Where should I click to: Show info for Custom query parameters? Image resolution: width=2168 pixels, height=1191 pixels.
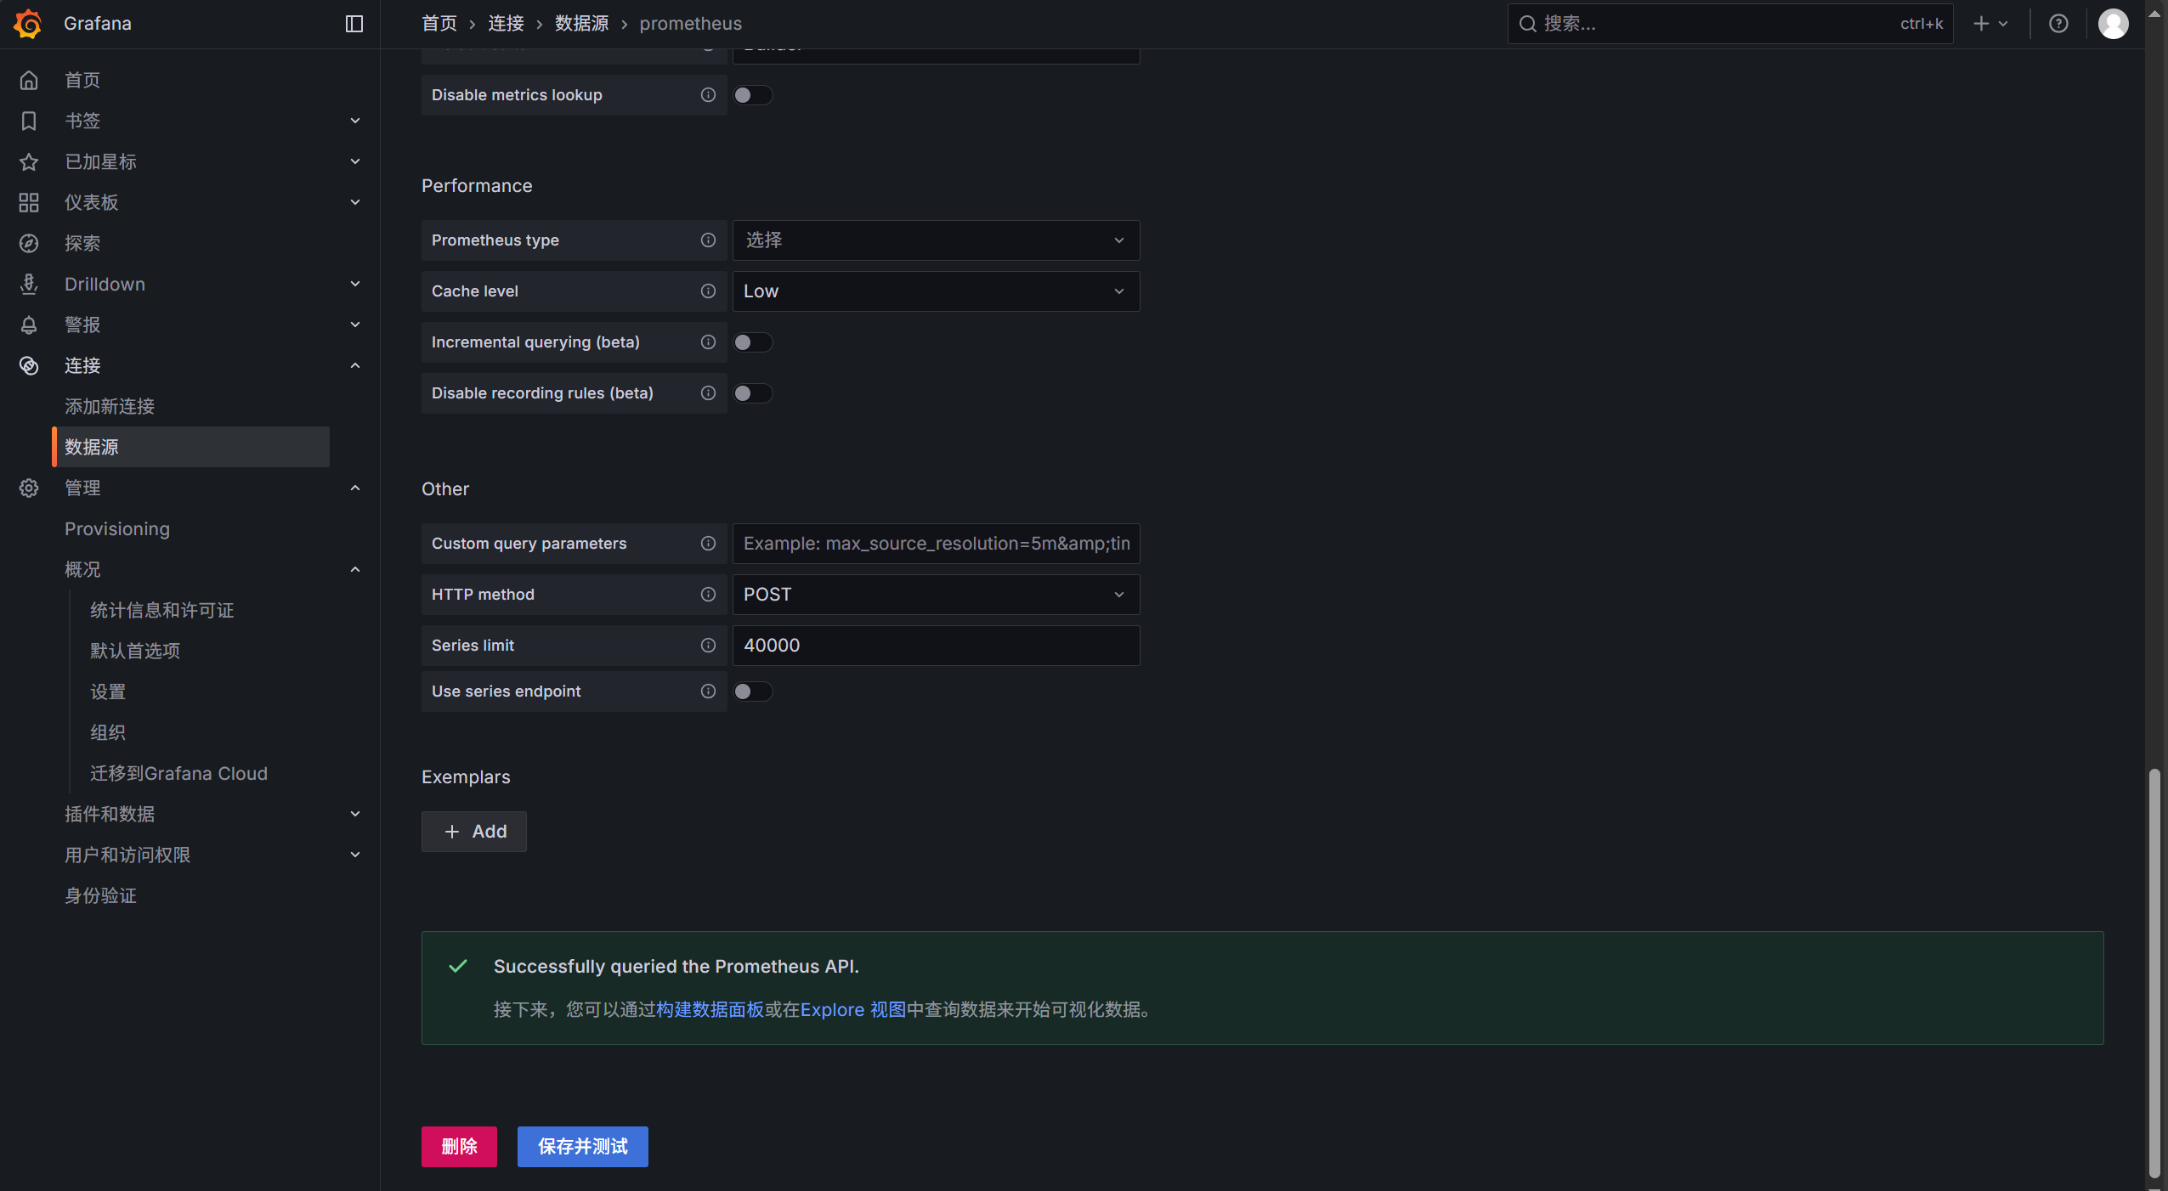(x=708, y=544)
